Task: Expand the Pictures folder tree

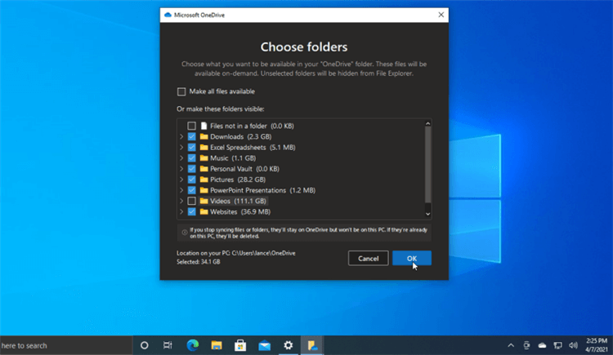Action: 181,180
